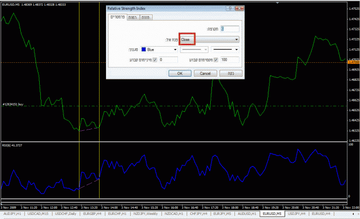Switch to the רמות levels tab
The width and height of the screenshot is (360, 219).
click(x=132, y=17)
